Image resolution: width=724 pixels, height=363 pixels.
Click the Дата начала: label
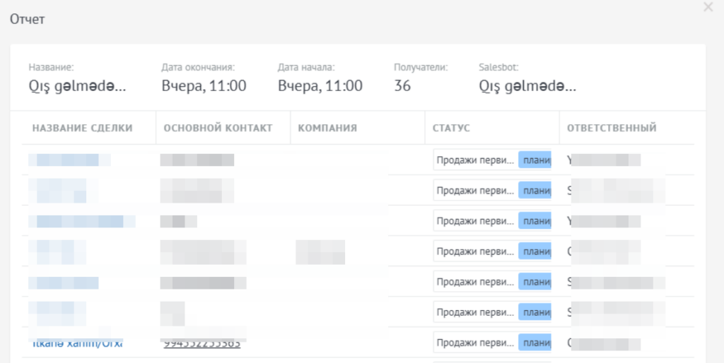306,67
